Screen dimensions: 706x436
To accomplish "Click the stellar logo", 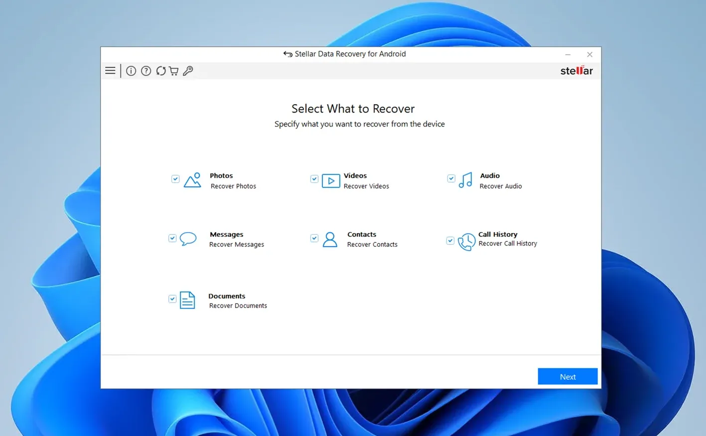I will click(576, 70).
